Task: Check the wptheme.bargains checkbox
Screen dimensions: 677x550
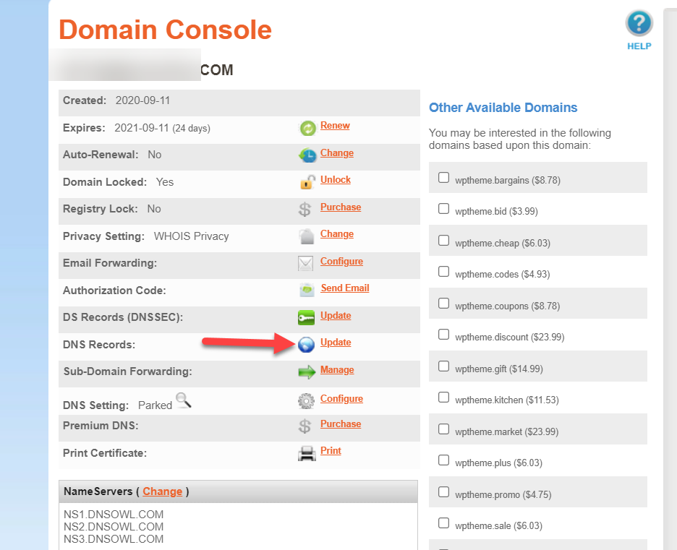Action: 443,177
